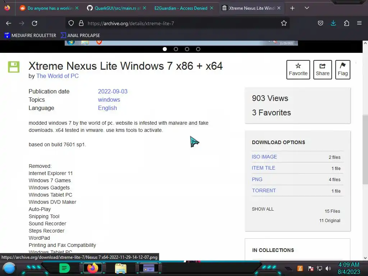
Task: Close the QuarkGUI GitHub tab
Action: tap(144, 8)
